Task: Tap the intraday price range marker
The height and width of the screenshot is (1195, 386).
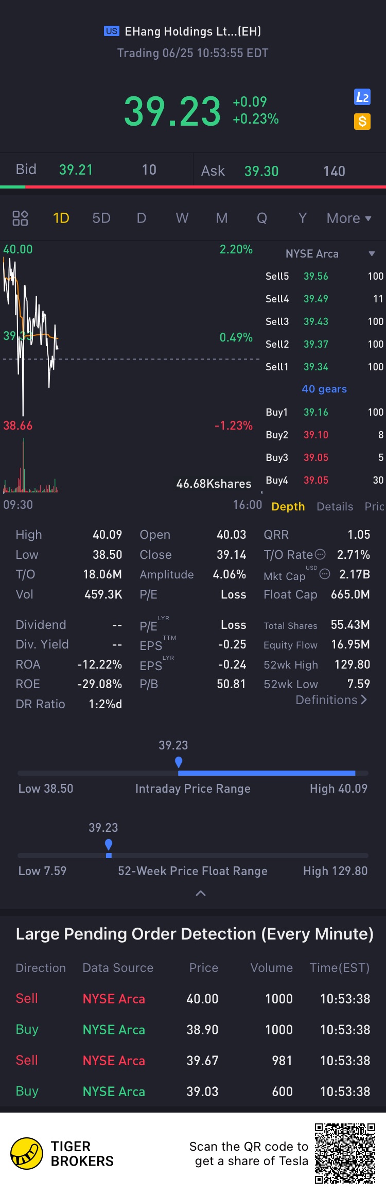Action: coord(179,762)
